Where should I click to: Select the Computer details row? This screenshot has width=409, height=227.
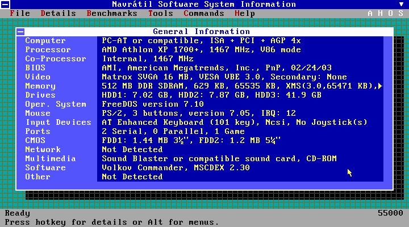click(x=45, y=41)
